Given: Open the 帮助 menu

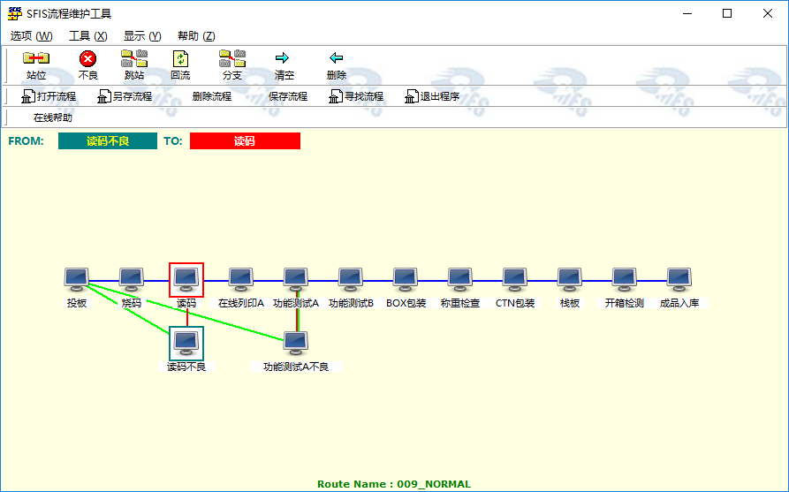Looking at the screenshot, I should click(x=196, y=36).
